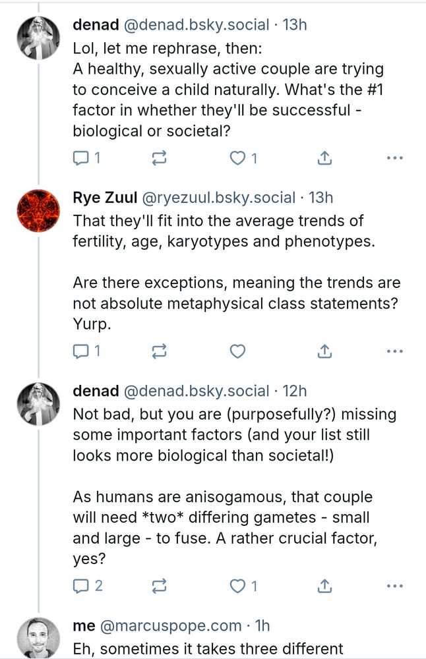Open more options on denad's 12h post
The image size is (426, 659).
pos(394,585)
